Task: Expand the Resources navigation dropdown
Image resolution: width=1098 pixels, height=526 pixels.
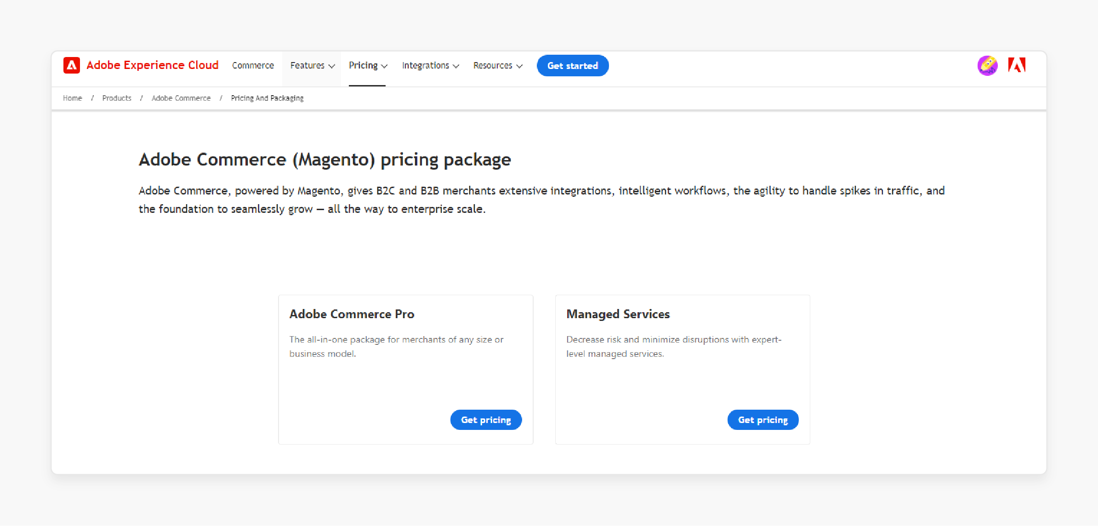Action: [x=497, y=66]
